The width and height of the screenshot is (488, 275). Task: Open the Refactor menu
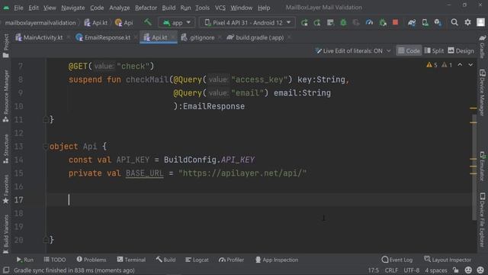(146, 8)
